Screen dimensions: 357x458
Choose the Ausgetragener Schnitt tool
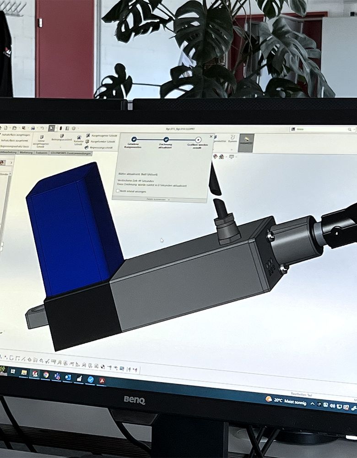[x=102, y=136]
